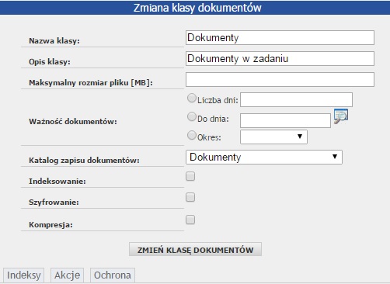Click the Opis klasy input field
Viewport: 390px width, 284px height.
click(280, 59)
